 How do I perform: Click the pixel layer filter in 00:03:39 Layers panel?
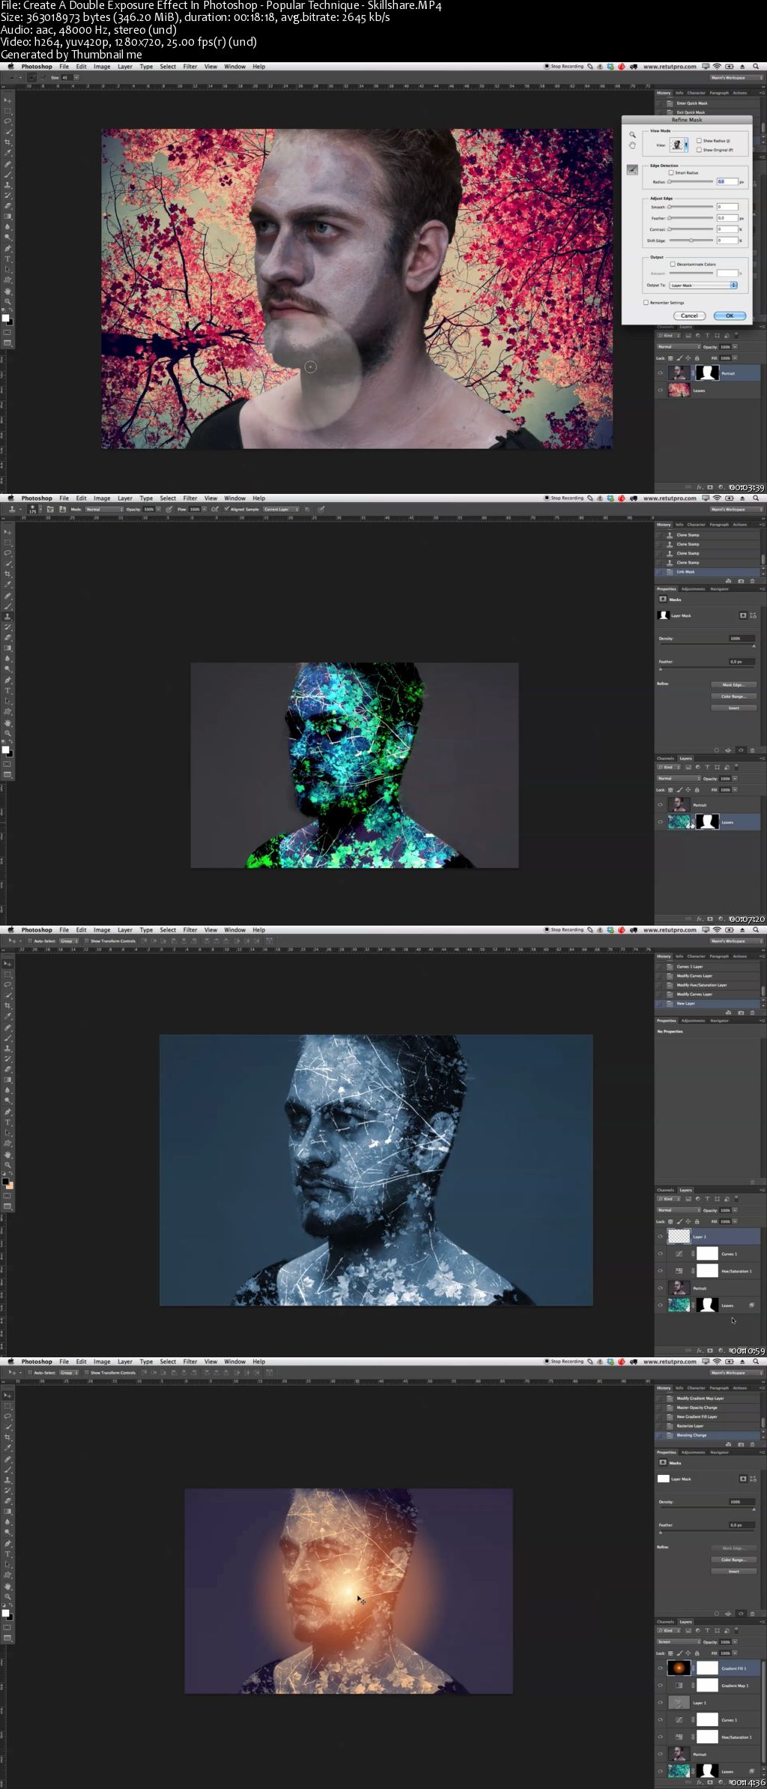click(x=688, y=336)
